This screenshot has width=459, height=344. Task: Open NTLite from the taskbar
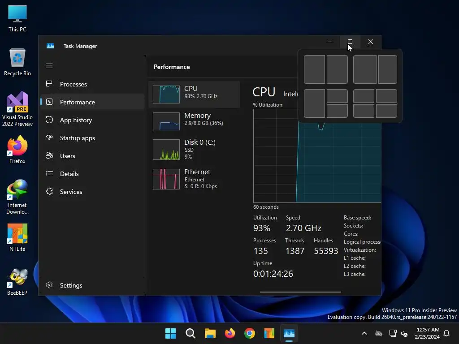point(269,333)
